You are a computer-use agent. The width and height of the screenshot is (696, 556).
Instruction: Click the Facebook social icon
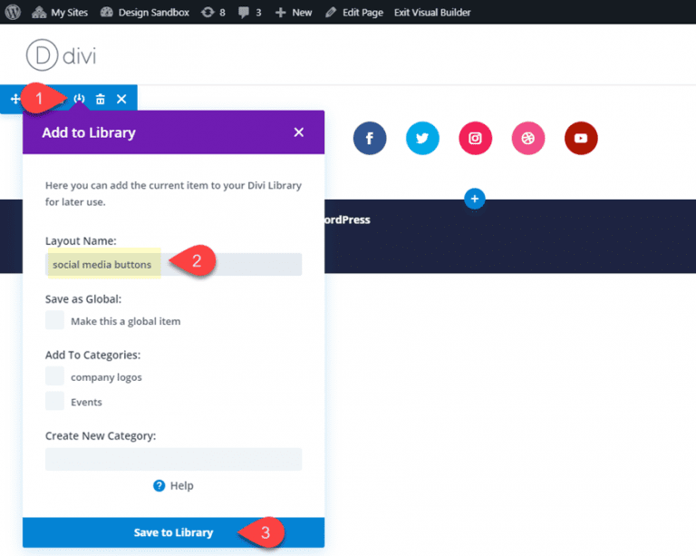(x=370, y=139)
